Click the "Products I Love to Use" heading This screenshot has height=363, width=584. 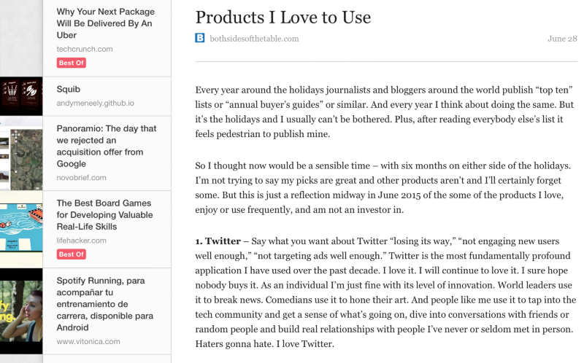pyautogui.click(x=283, y=17)
